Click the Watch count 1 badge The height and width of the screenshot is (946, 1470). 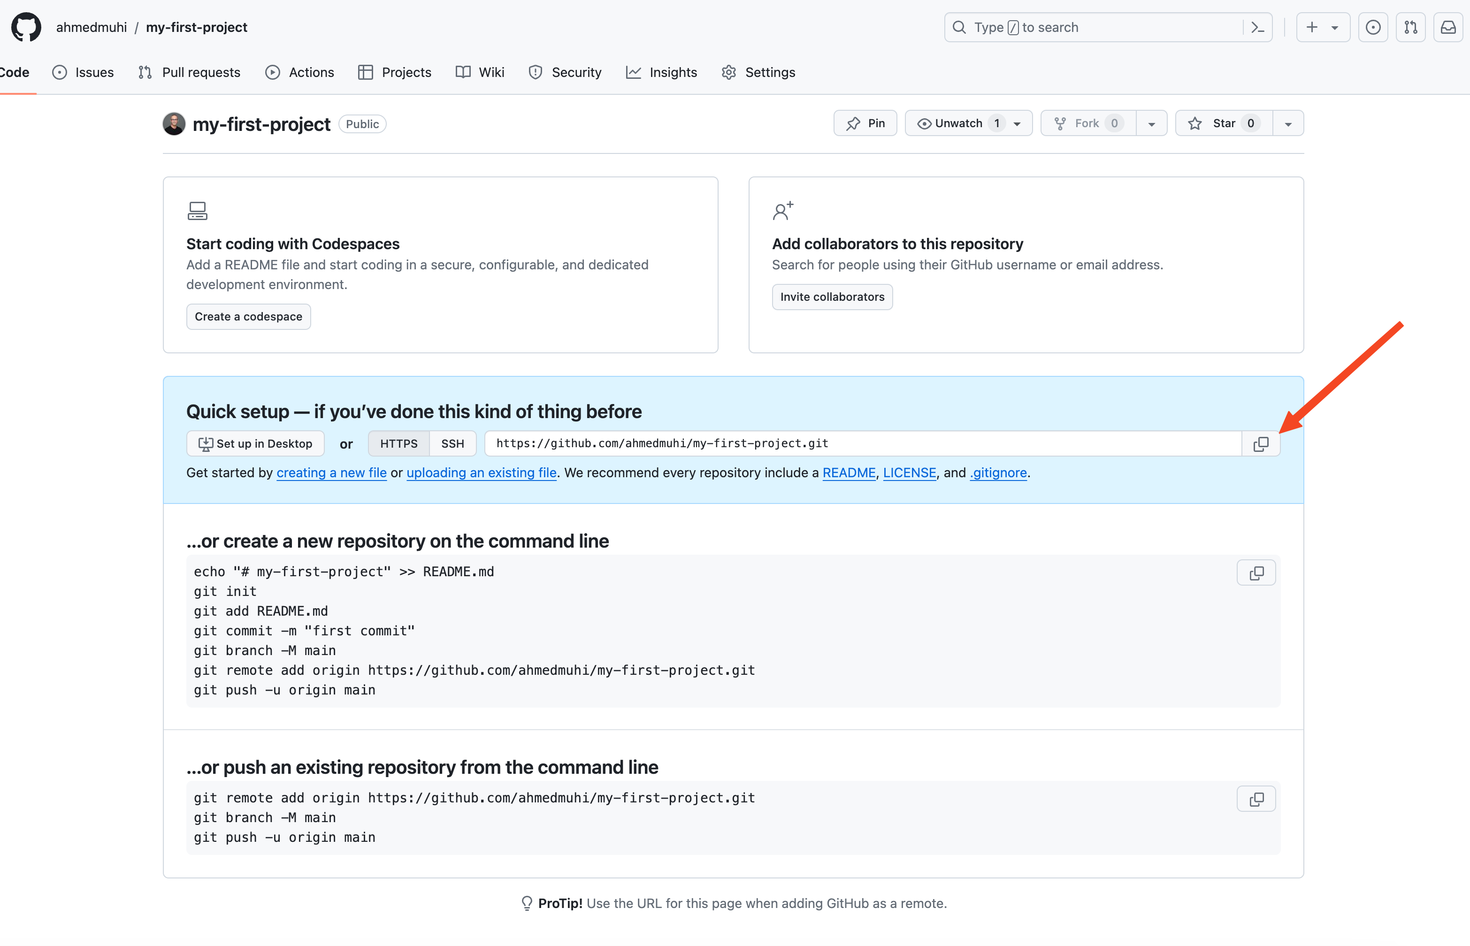(x=996, y=123)
